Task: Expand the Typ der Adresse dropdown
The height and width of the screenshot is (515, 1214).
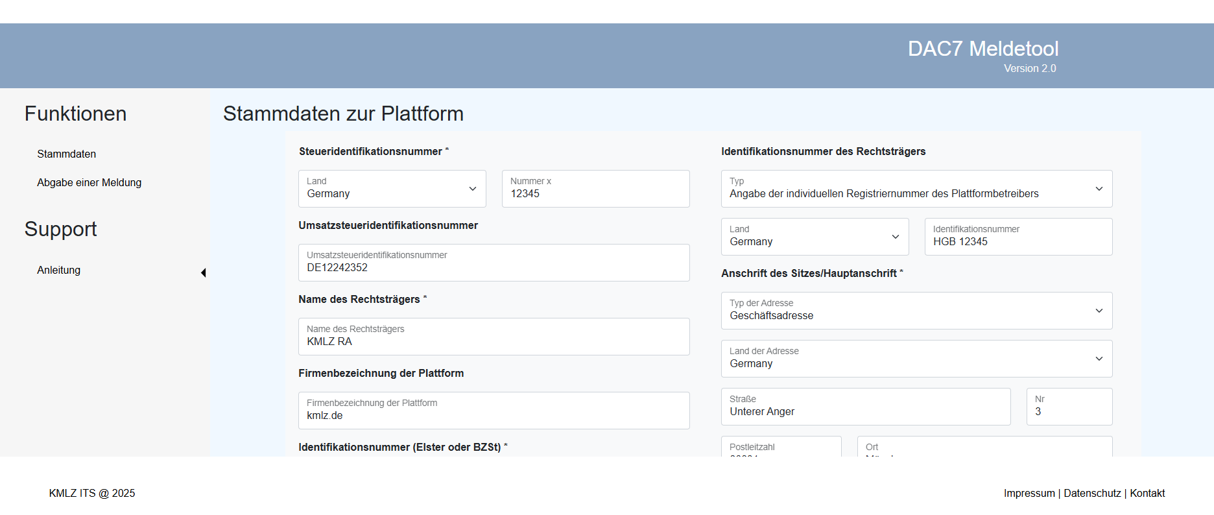Action: [916, 311]
